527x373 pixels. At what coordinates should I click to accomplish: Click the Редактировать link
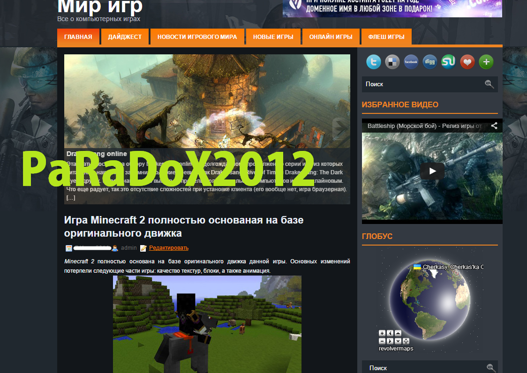169,248
